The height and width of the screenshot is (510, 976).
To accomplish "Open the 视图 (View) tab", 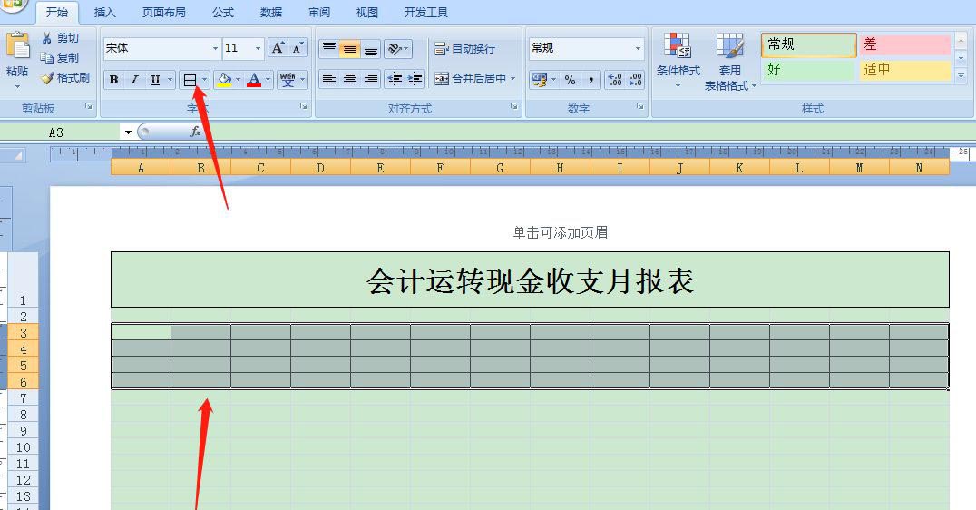I will pos(367,12).
